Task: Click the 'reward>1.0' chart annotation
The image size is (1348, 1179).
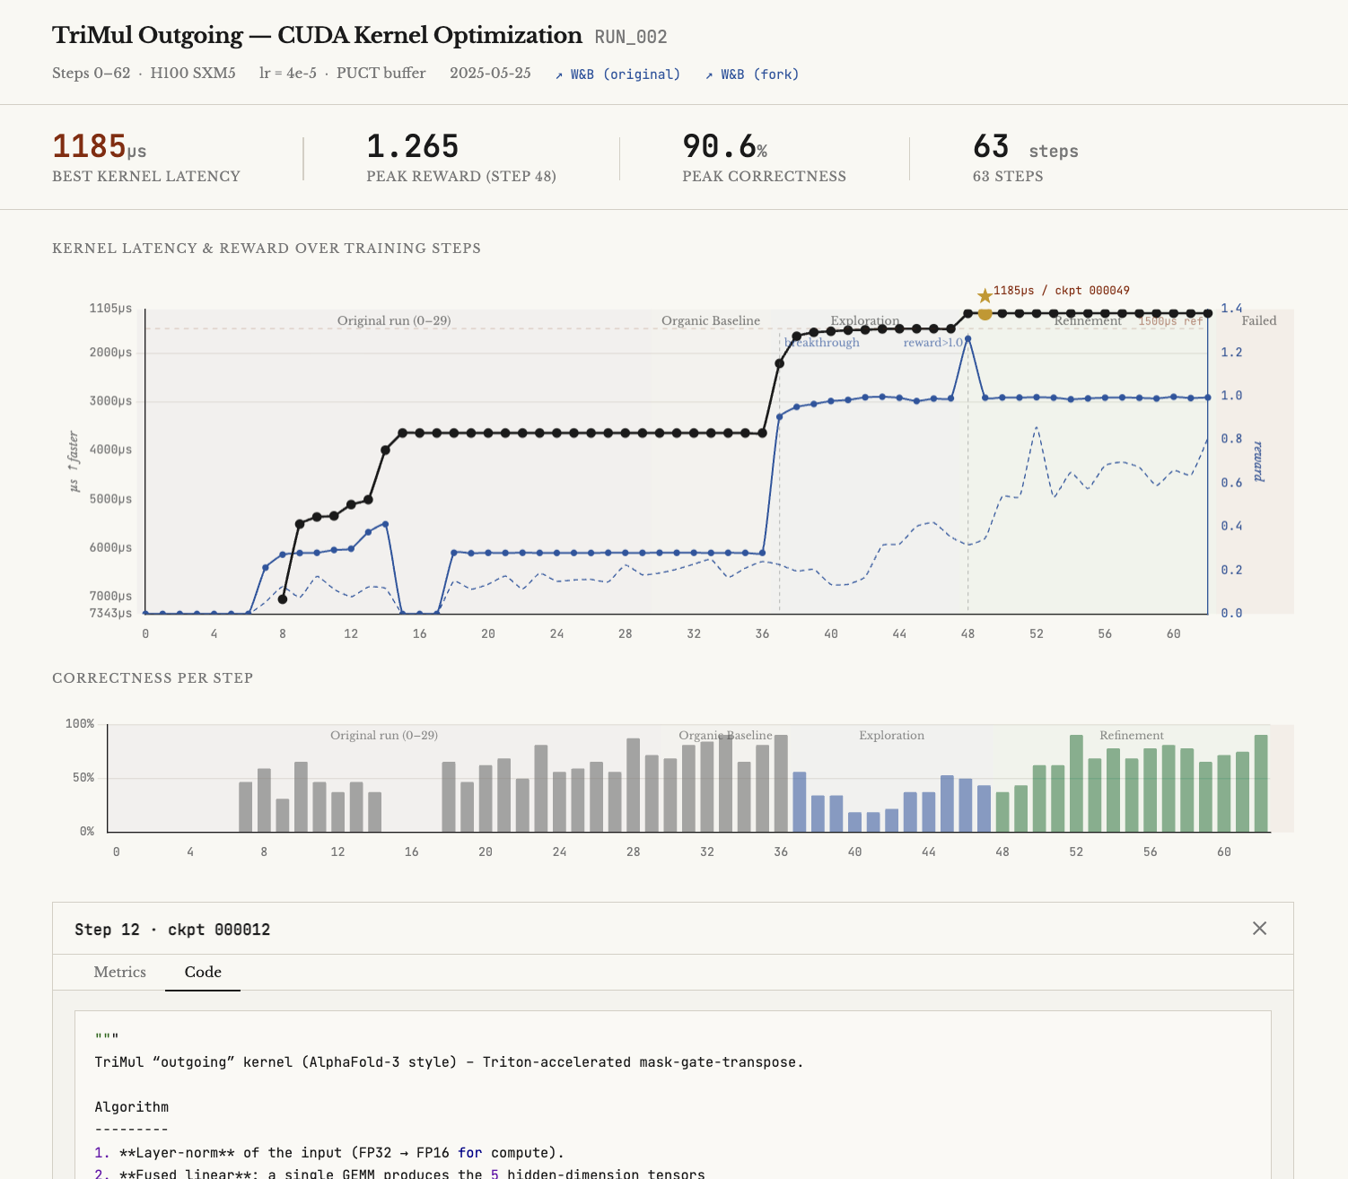Action: tap(932, 343)
